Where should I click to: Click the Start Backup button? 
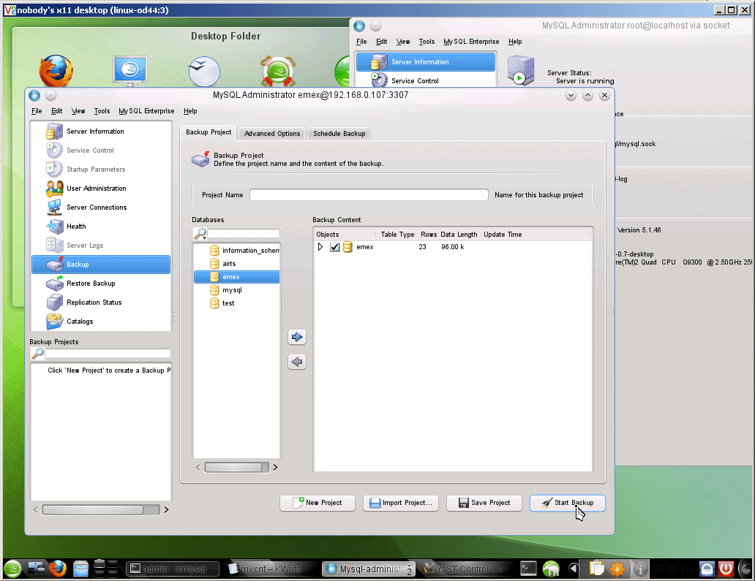click(x=567, y=503)
